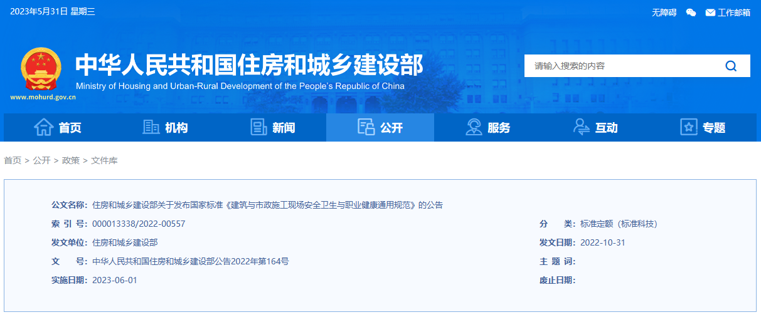Click the newspaper icon for 新闻

tap(258, 127)
